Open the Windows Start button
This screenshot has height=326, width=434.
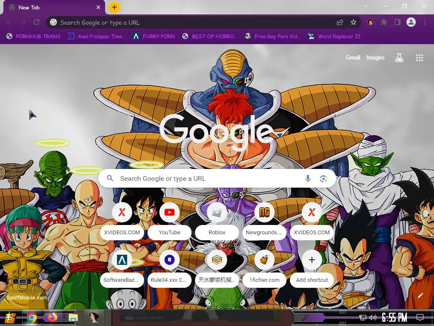click(x=10, y=318)
